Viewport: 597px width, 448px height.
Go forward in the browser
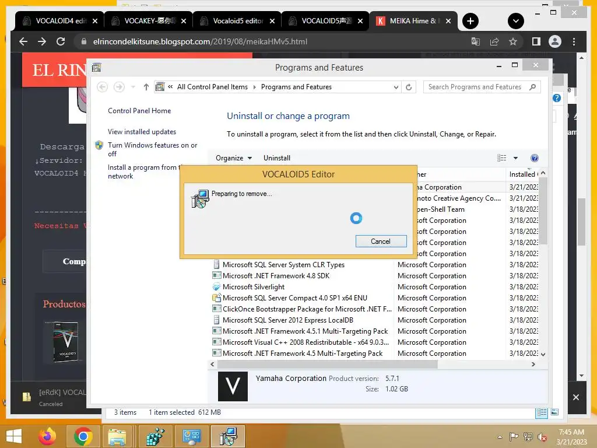[x=42, y=41]
